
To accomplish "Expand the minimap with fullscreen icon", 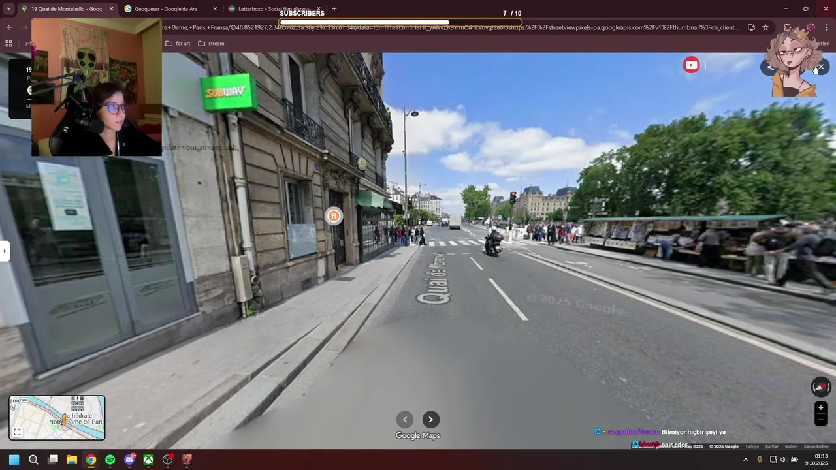I will pyautogui.click(x=18, y=432).
